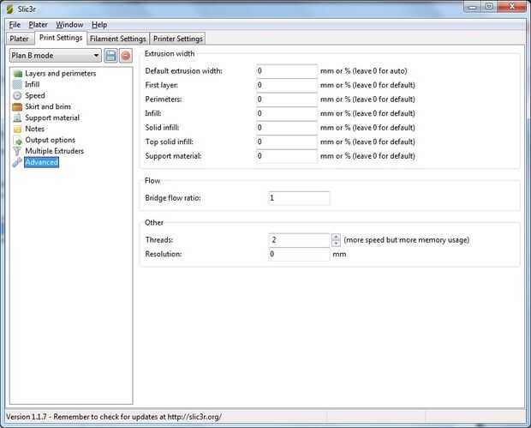Click the 'Bridge flow ratio:' label
This screenshot has height=428, width=531.
173,198
